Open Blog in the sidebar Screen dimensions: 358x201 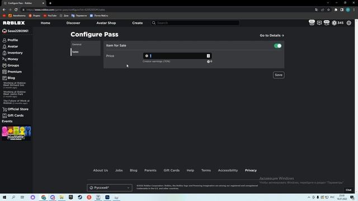(9, 78)
